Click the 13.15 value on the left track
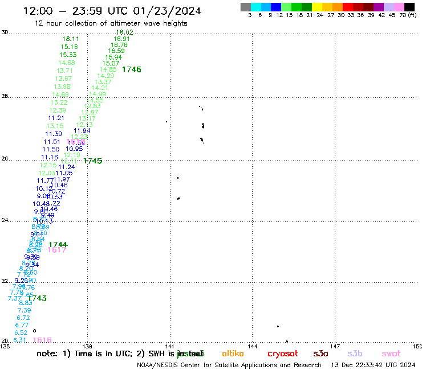 (55, 126)
